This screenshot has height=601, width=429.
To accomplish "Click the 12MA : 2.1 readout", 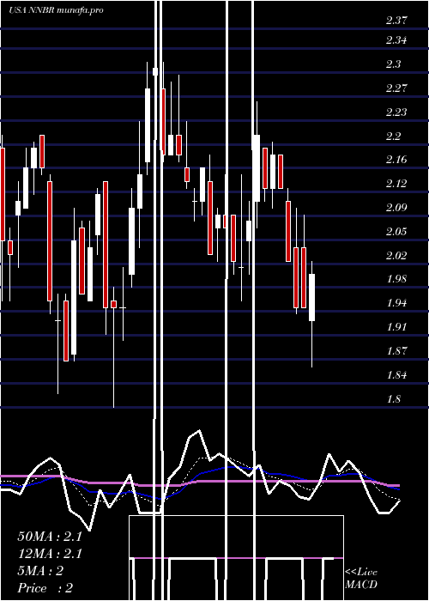I will (50, 554).
